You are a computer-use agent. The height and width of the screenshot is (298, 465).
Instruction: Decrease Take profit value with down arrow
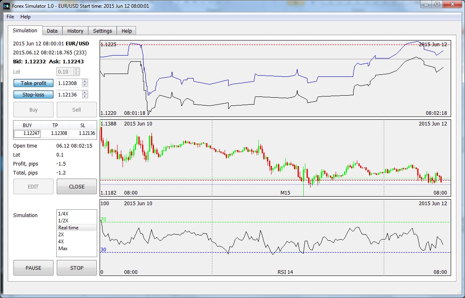(85, 85)
